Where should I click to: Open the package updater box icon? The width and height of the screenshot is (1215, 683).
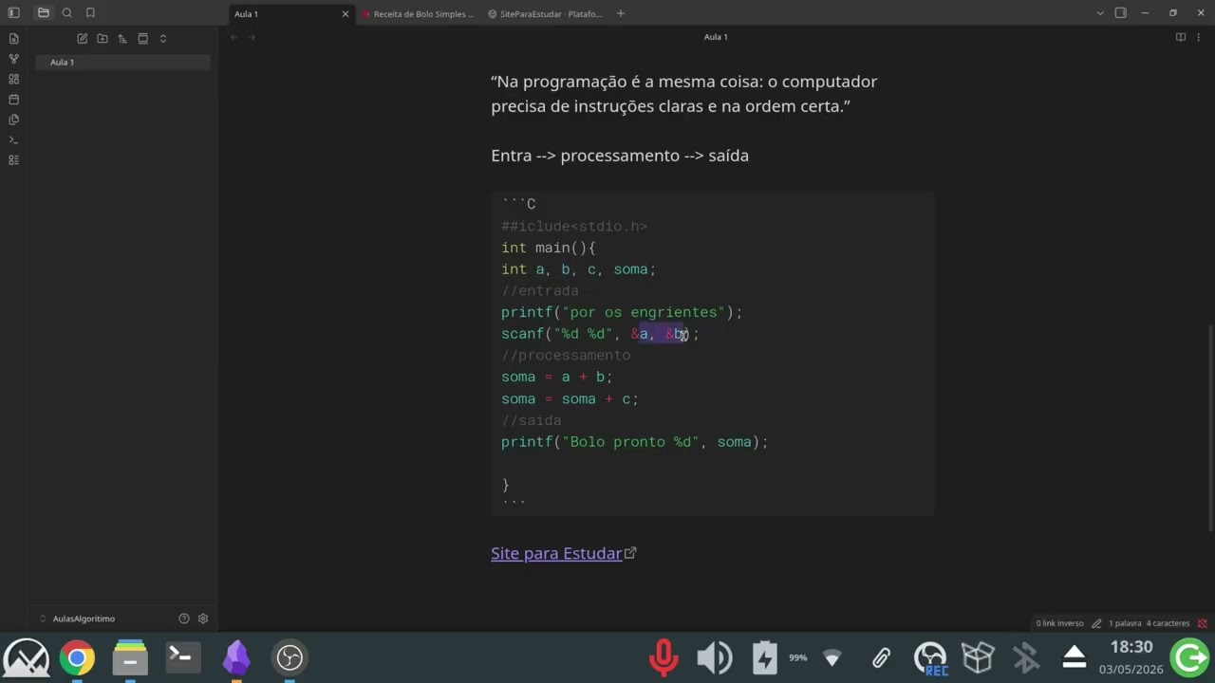tap(978, 657)
